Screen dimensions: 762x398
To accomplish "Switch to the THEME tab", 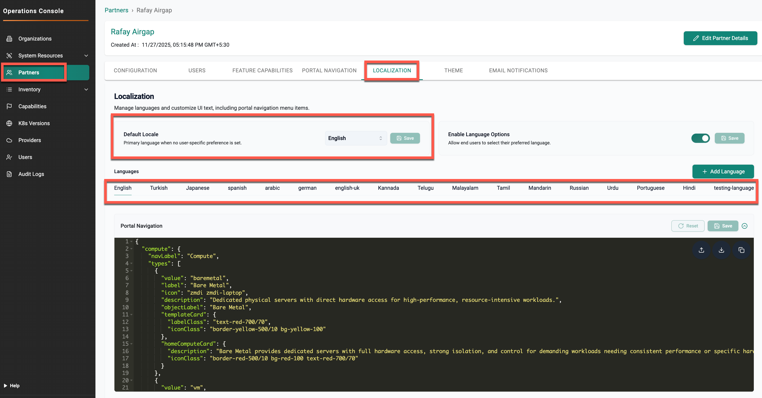I will coord(453,70).
